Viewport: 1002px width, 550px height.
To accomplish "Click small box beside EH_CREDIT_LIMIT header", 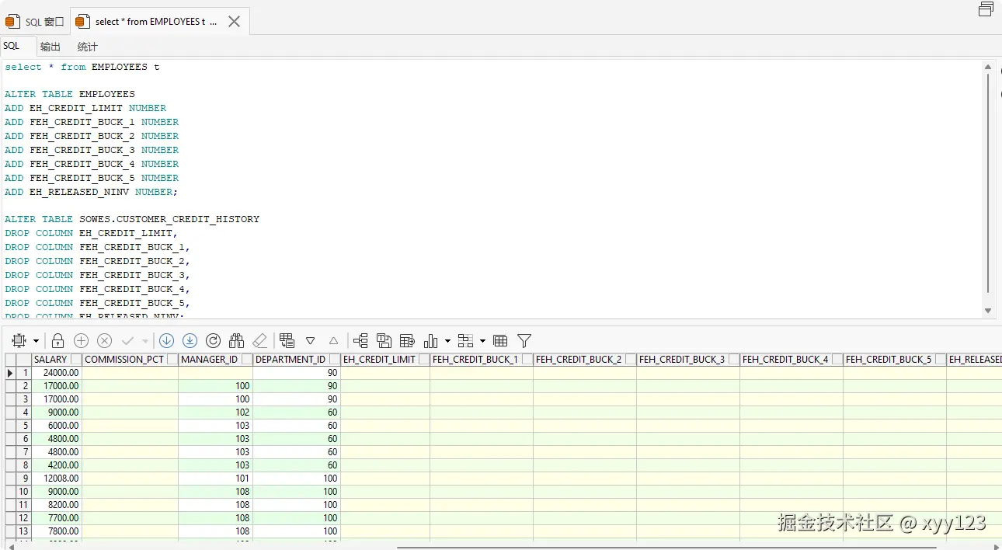I will click(423, 360).
